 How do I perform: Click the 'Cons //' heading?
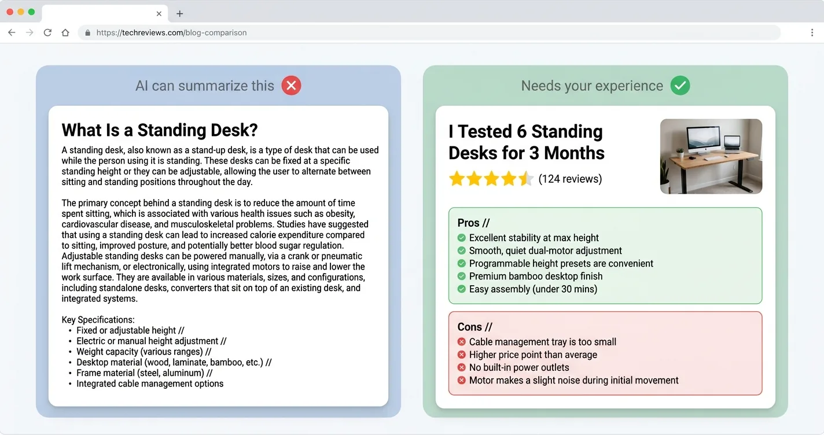click(474, 327)
